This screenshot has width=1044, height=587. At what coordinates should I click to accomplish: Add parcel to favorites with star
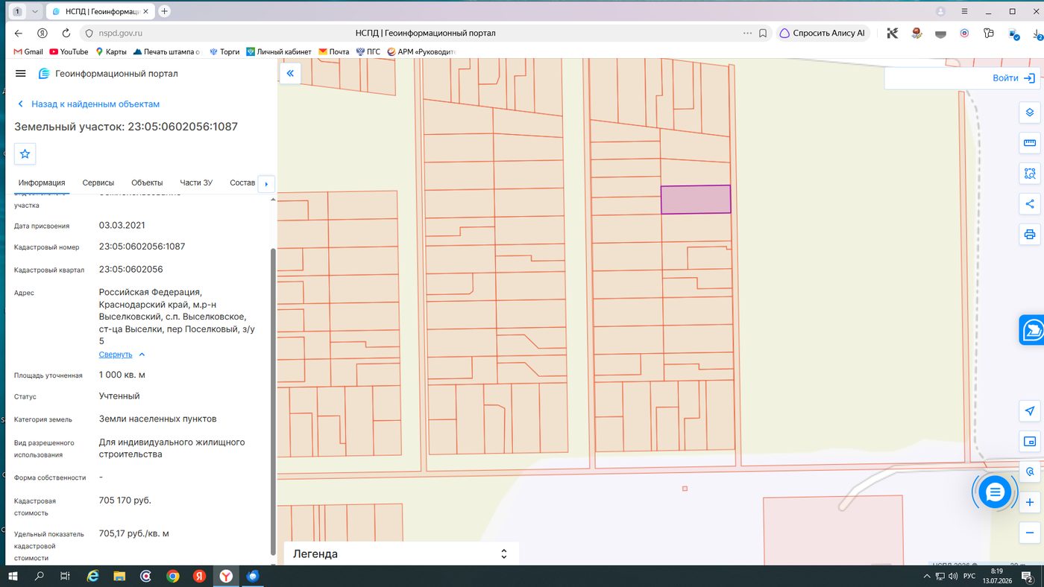25,153
